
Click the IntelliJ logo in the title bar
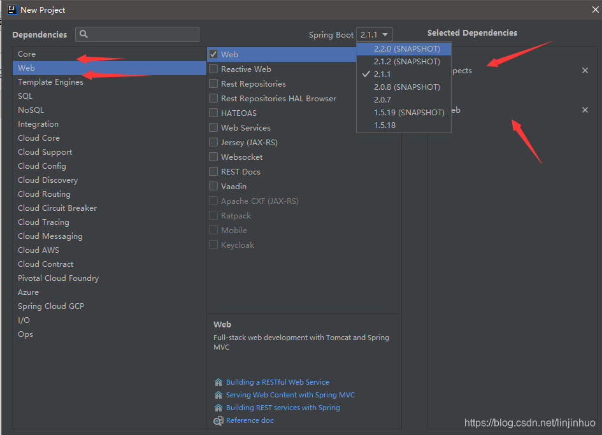click(12, 10)
